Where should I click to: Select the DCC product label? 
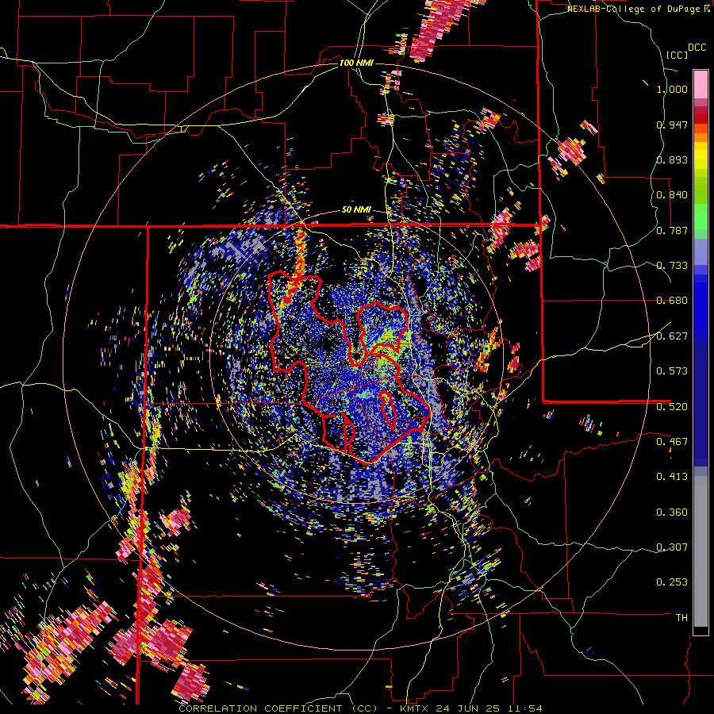[x=697, y=48]
